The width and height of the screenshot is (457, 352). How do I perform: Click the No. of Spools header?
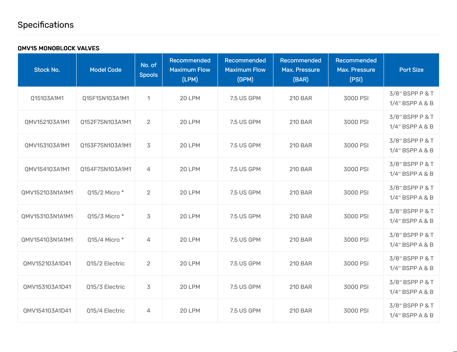(148, 70)
